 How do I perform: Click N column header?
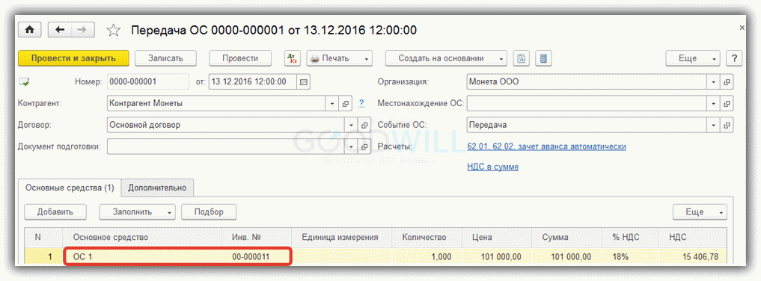tap(44, 238)
